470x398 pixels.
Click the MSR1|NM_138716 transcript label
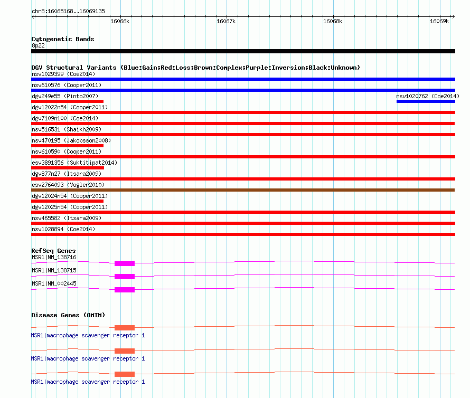coord(54,257)
